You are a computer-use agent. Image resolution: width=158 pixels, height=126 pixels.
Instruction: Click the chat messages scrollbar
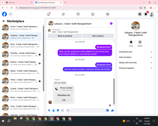click(114, 91)
